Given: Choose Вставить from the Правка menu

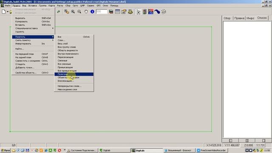Looking at the screenshot, I should coord(33,25).
